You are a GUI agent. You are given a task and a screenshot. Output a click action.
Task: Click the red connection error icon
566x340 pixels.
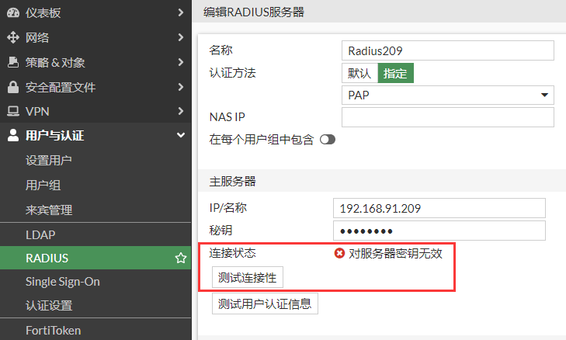click(x=339, y=253)
